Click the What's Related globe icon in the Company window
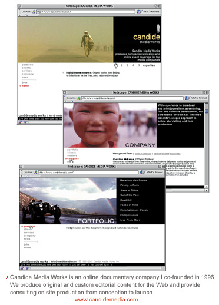The height and width of the screenshot is (305, 219). (187, 98)
